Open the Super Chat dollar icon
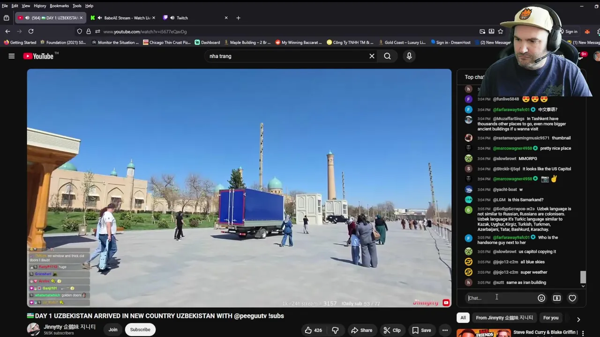 [x=557, y=298]
